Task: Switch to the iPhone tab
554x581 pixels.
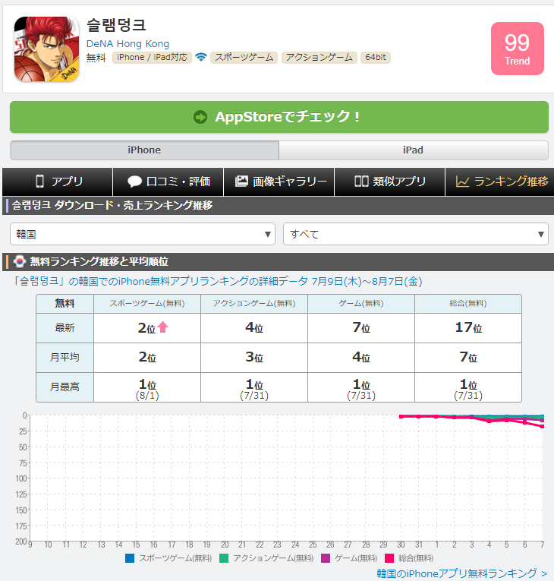Action: click(144, 150)
